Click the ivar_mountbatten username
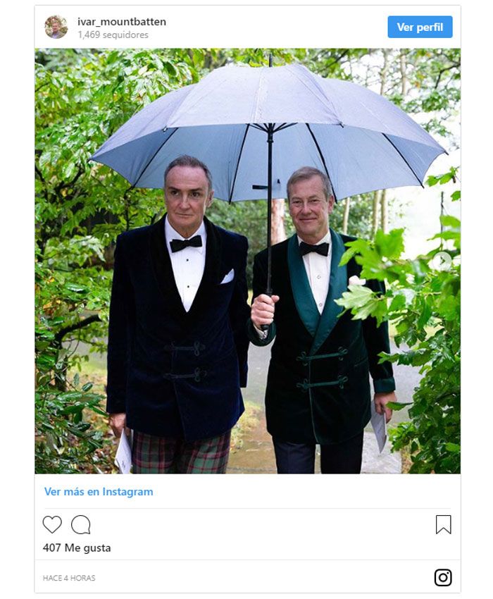 click(122, 22)
